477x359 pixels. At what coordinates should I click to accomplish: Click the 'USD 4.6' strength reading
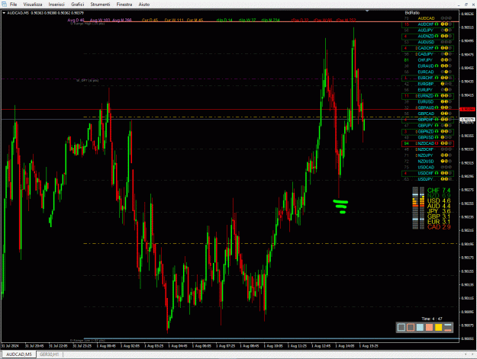point(439,200)
